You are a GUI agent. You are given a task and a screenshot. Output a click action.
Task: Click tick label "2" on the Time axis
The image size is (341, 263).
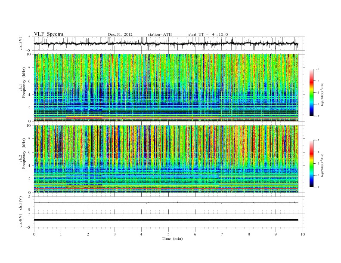coord(88,234)
